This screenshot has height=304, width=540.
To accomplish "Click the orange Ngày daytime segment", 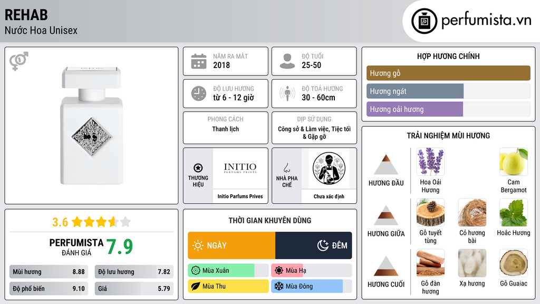I will tap(232, 245).
